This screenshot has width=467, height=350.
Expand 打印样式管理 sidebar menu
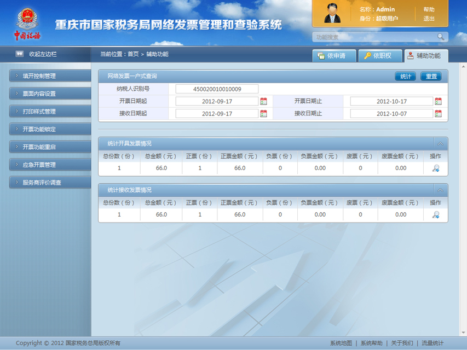point(50,112)
